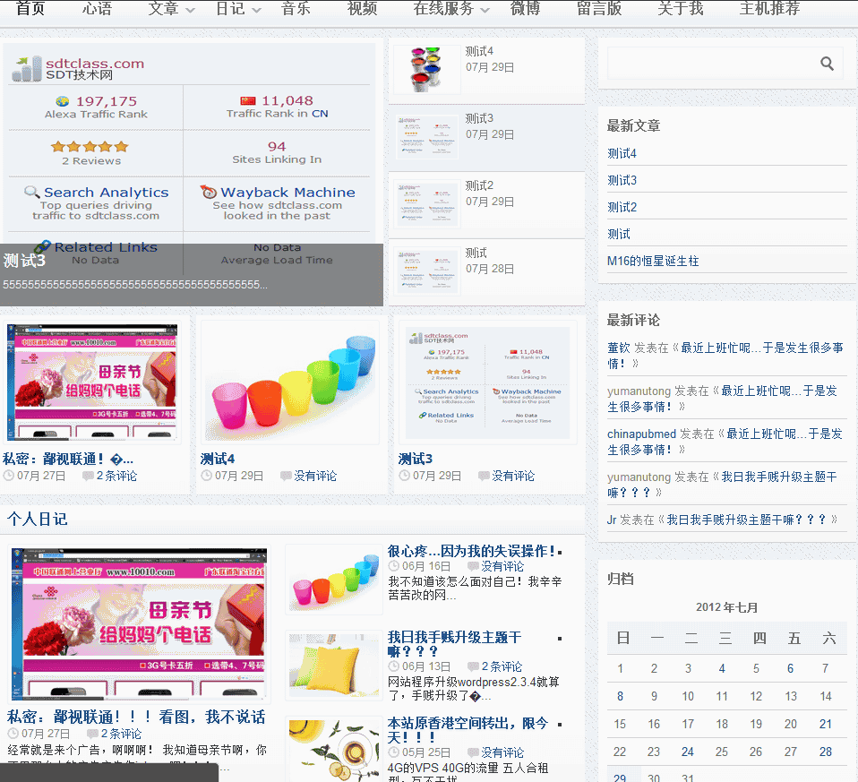858x782 pixels.
Task: Open featured slide caption 测试3
Action: [24, 261]
